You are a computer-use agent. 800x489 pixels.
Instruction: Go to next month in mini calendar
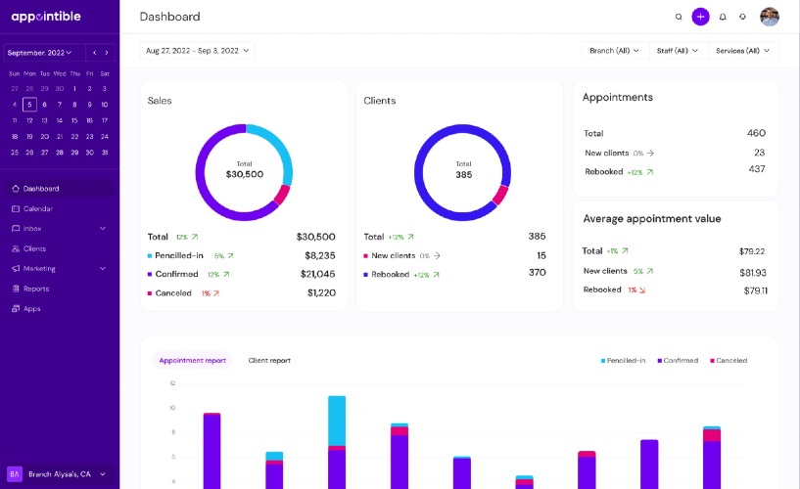tap(107, 53)
